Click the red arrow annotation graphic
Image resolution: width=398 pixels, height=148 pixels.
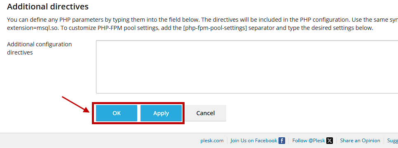click(x=76, y=105)
